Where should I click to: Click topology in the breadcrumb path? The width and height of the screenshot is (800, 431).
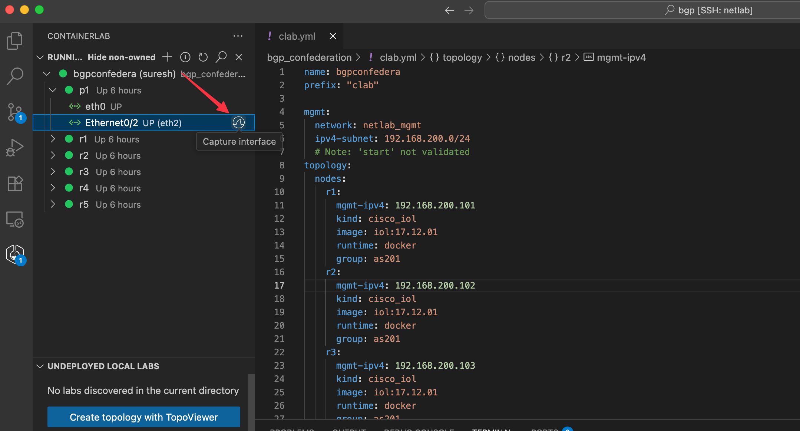pos(462,57)
